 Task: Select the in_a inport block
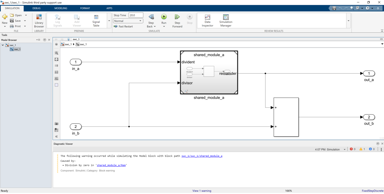point(76,62)
